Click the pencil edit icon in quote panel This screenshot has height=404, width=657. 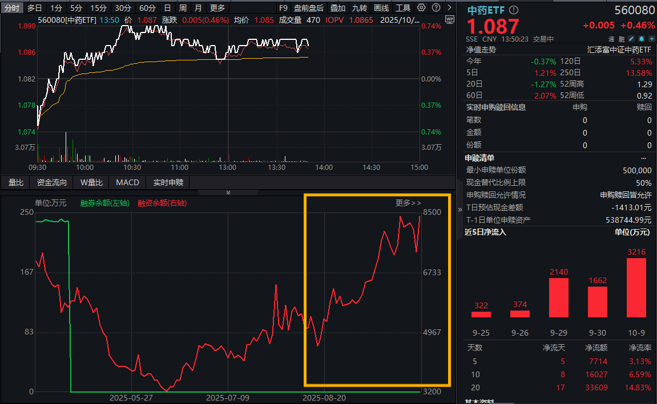[x=631, y=39]
